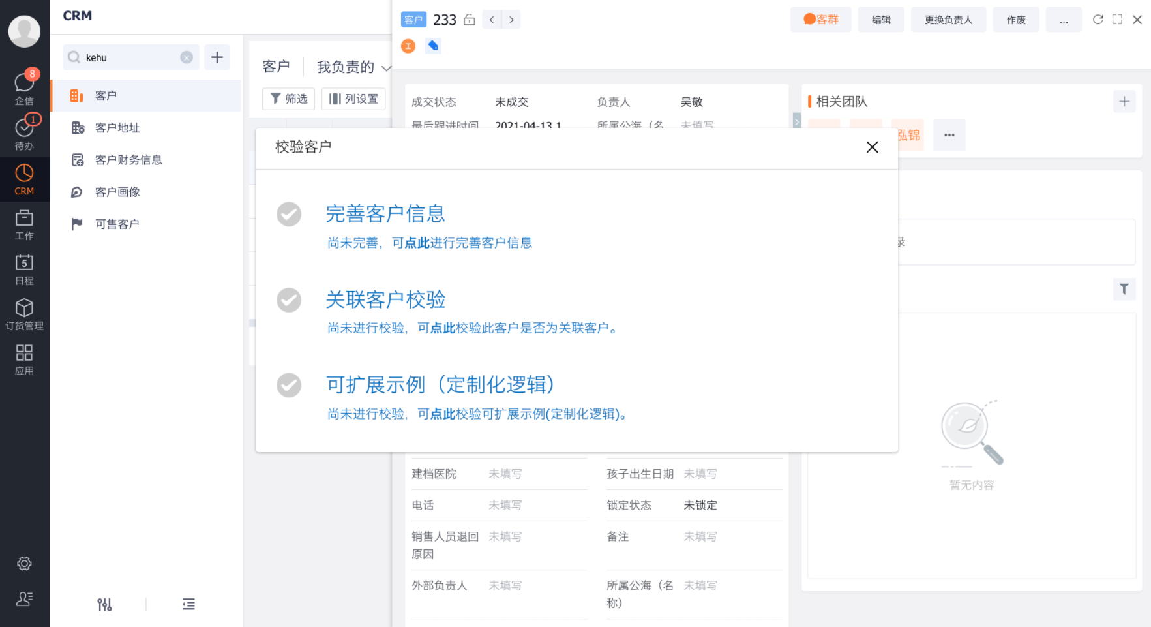
Task: Open the 关联客户校验 heading link
Action: click(x=385, y=300)
